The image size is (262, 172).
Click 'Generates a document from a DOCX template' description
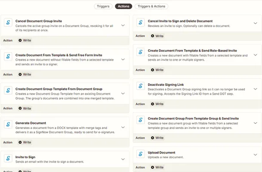(x=65, y=130)
